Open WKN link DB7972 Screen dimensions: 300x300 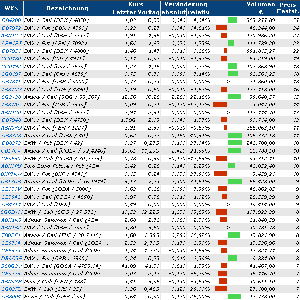[11, 28]
